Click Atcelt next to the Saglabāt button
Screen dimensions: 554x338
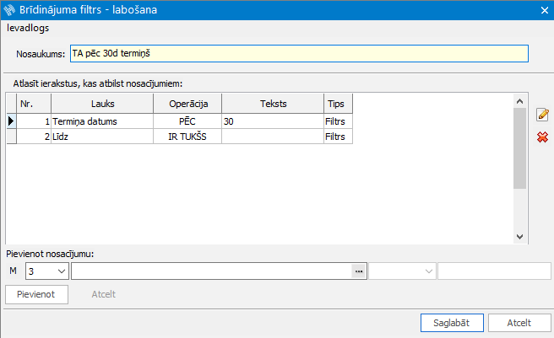519,323
